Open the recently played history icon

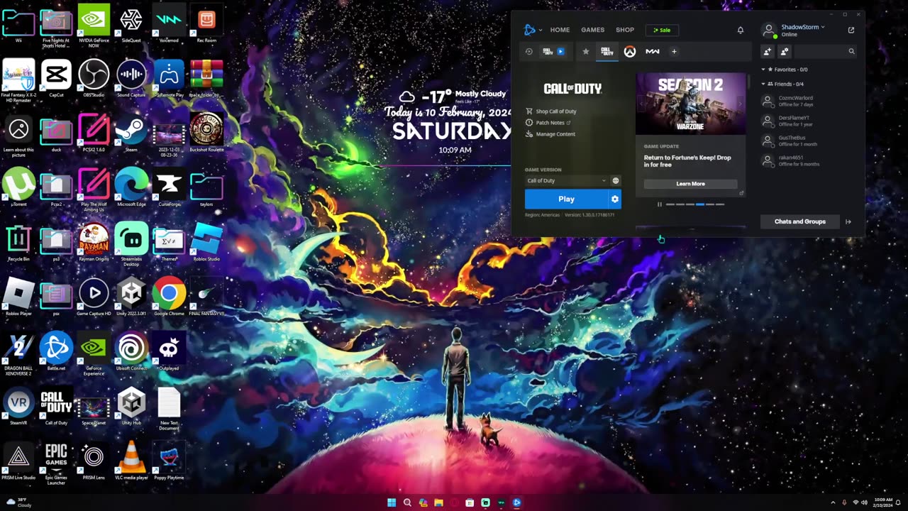tap(528, 51)
